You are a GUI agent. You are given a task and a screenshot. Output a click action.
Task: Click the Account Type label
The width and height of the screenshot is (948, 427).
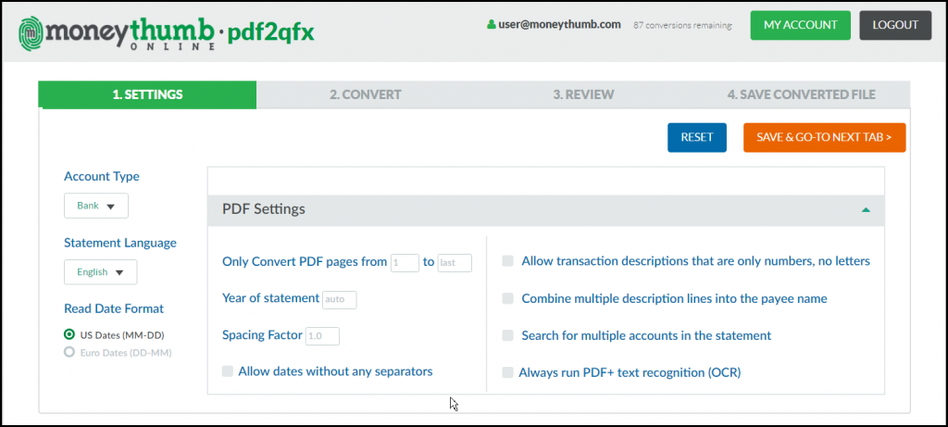(102, 177)
